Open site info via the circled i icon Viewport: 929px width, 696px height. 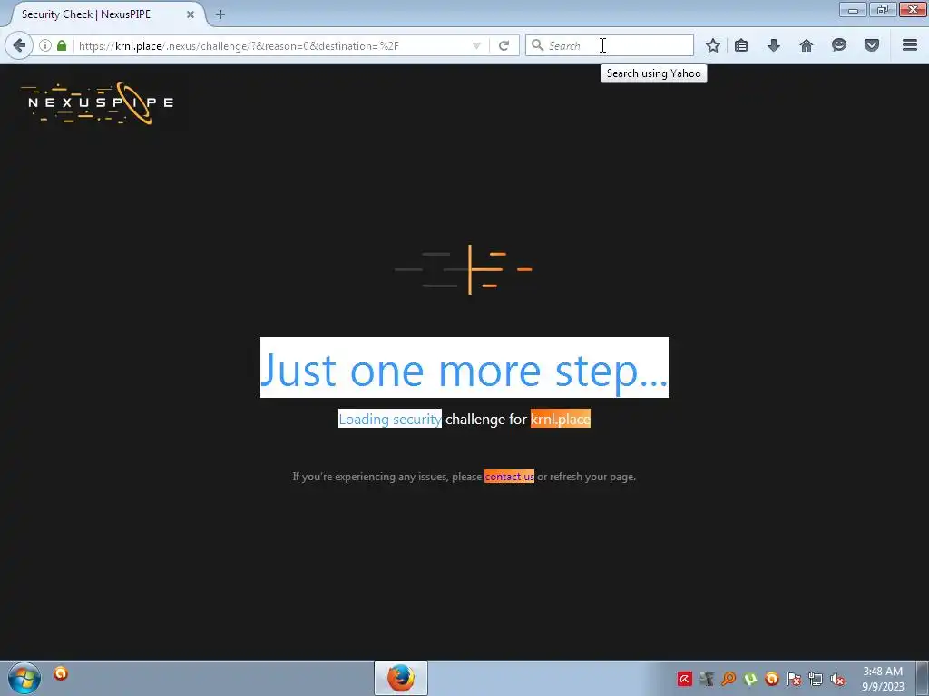[x=45, y=45]
